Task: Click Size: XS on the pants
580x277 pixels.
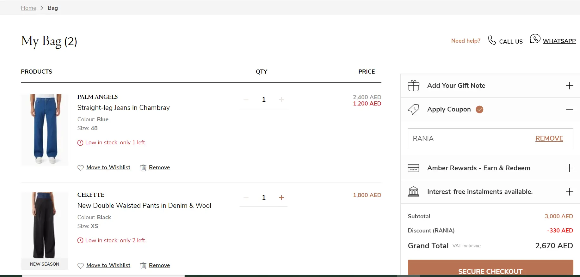Action: (x=88, y=226)
